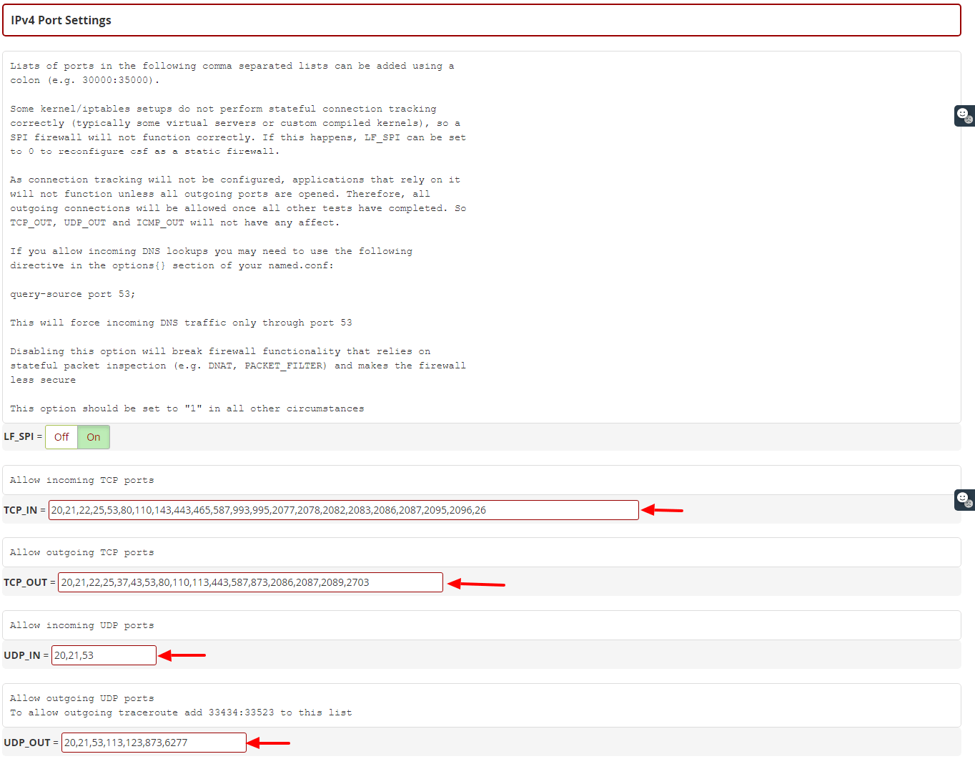The image size is (975, 759).
Task: Select the UDP_IN ports text box
Action: [x=104, y=655]
